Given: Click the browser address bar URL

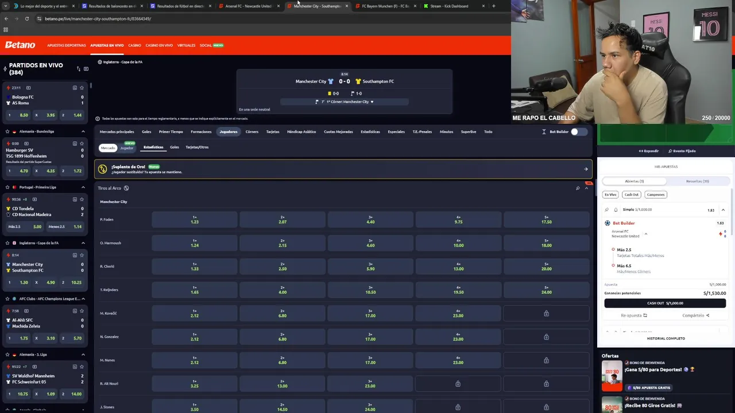Looking at the screenshot, I should coord(98,18).
